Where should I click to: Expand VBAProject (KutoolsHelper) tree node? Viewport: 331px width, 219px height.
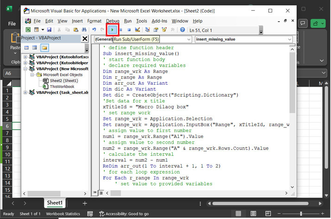pyautogui.click(x=25, y=63)
